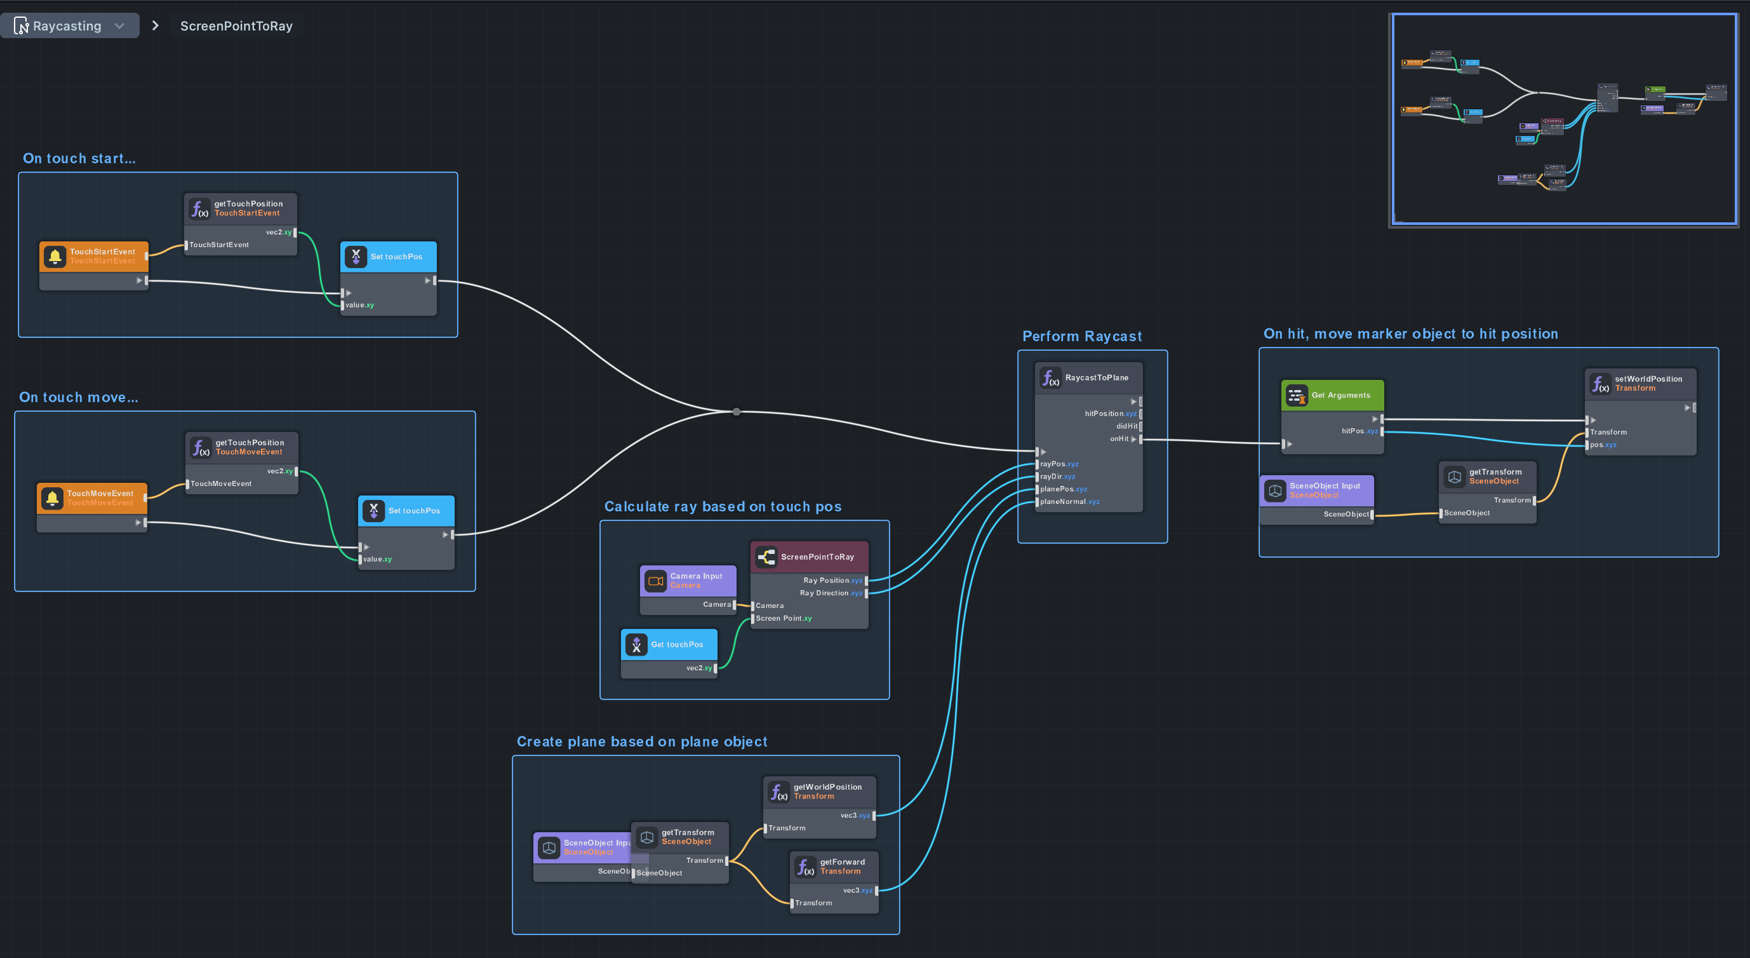Screen dimensions: 1750x958
Task: Click the TouchStartEvent bell icon
Action: tap(55, 256)
